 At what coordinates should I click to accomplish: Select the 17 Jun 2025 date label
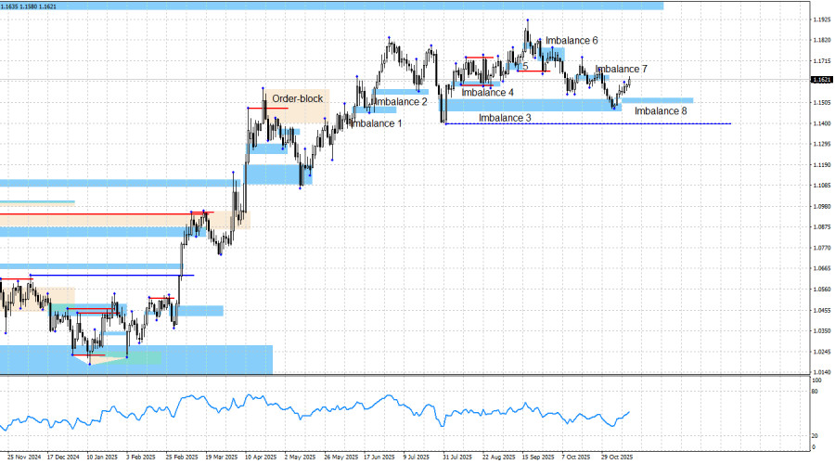tap(379, 458)
